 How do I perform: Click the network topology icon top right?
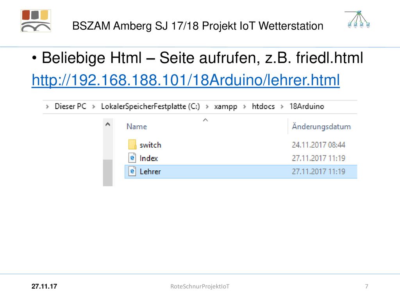(x=359, y=20)
